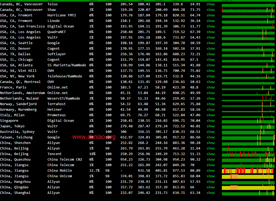Image resolution: width=276 pixels, height=201 pixels.
Task: Click the chart for Beijing Aliyun
Action: click(248, 148)
